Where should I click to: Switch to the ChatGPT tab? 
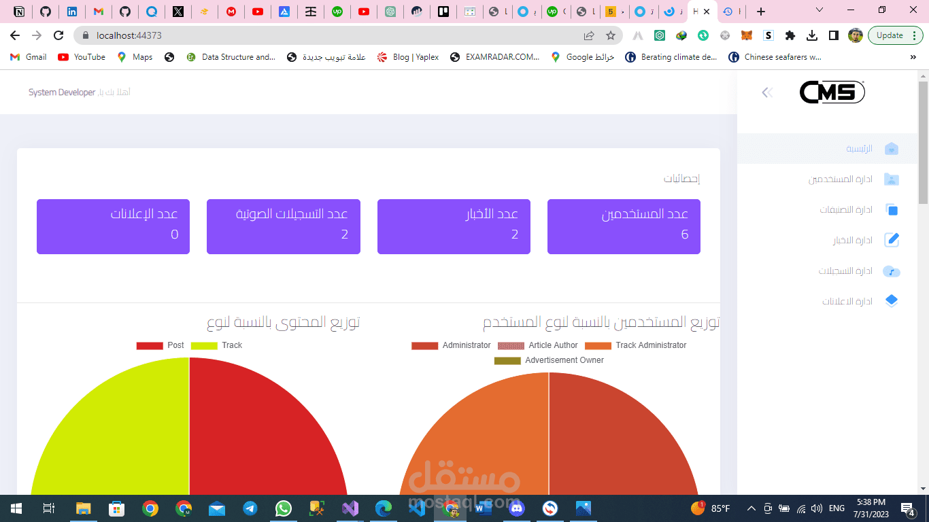pyautogui.click(x=390, y=12)
